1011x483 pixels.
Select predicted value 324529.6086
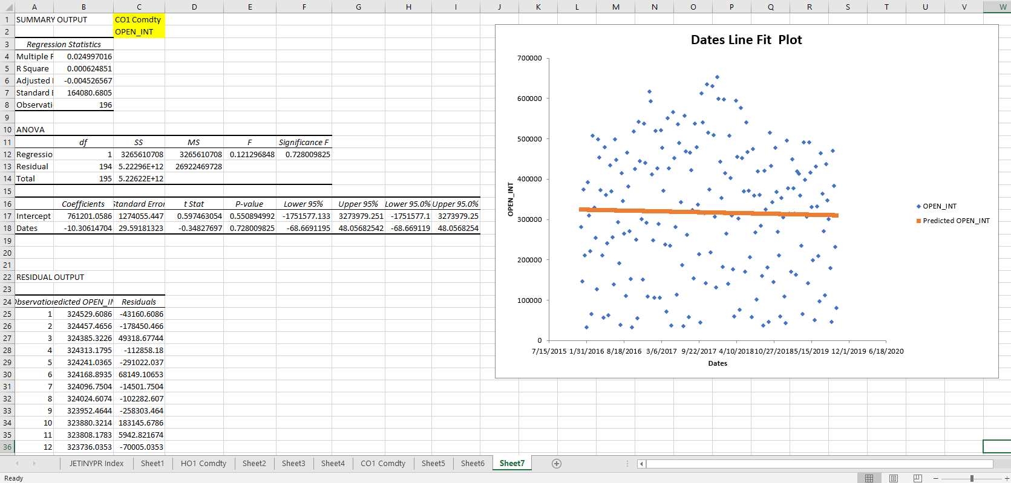83,314
